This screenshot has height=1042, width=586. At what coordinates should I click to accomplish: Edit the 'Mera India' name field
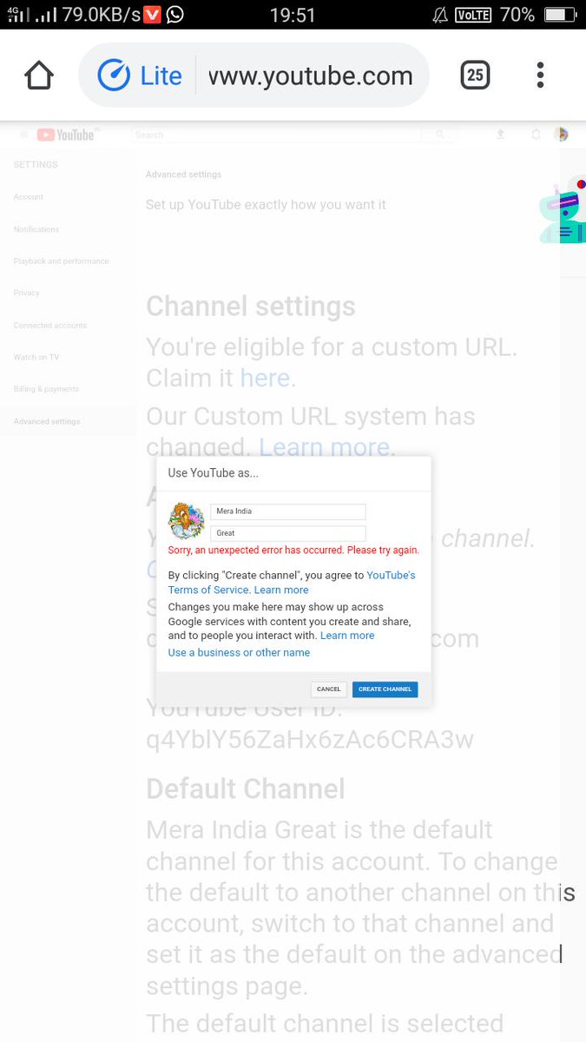(287, 511)
